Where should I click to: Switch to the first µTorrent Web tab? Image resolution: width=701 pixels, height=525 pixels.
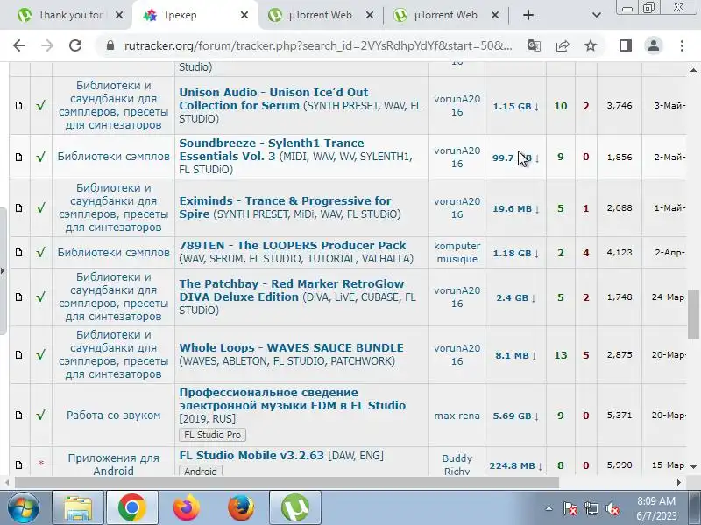(x=321, y=15)
